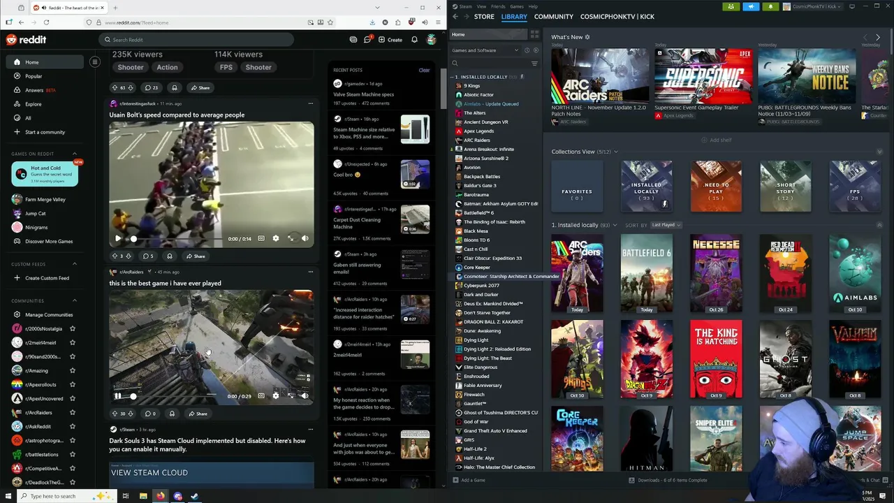Click the Reddit advertise icon in header

click(x=353, y=40)
